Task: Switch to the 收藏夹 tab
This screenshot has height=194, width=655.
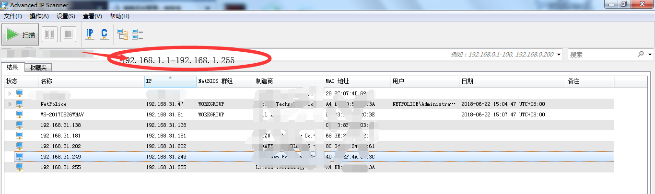Action: [38, 68]
